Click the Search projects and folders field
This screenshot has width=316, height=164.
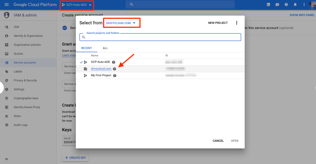[160, 37]
